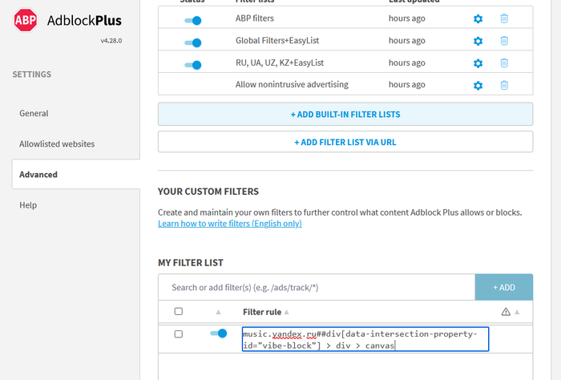Tick the select-all filters checkbox
The image size is (561, 380).
click(179, 312)
